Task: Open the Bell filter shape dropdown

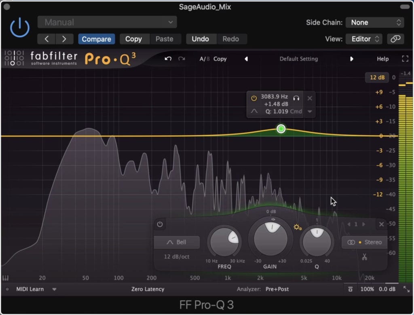Action: (177, 242)
